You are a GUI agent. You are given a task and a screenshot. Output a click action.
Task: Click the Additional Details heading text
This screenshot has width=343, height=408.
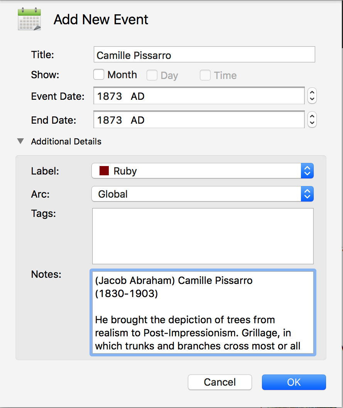tap(66, 141)
